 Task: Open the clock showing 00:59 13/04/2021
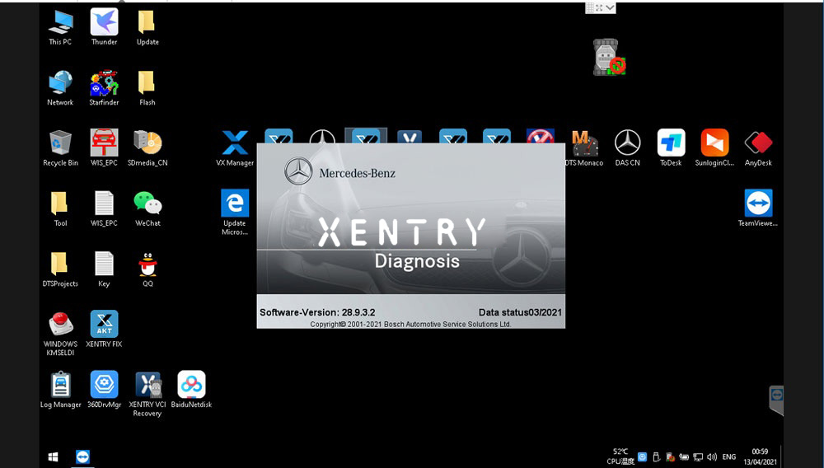(760, 456)
